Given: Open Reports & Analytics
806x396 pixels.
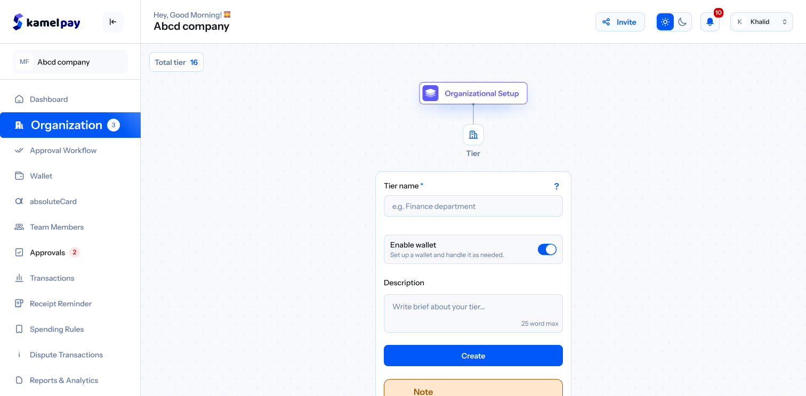Looking at the screenshot, I should (64, 380).
